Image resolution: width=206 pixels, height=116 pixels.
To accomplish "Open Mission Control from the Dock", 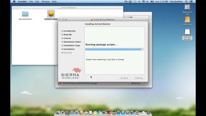I will coord(67,112).
